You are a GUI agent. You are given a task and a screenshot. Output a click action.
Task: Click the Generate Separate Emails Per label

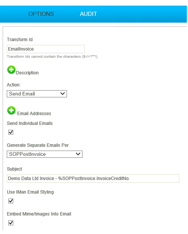[38, 145]
